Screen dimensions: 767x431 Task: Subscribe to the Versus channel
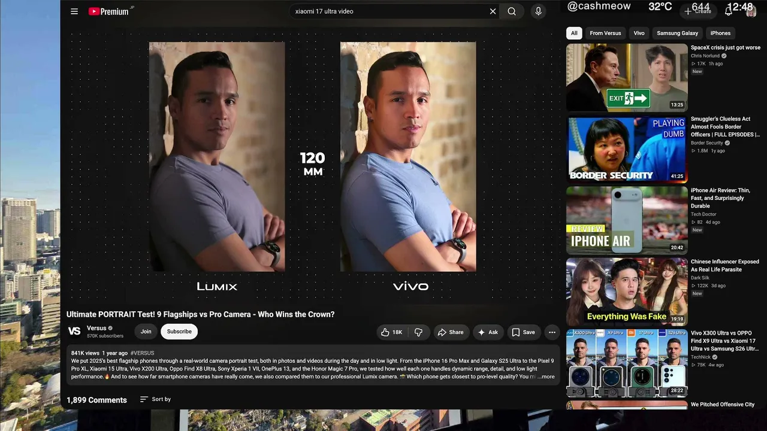pyautogui.click(x=179, y=332)
